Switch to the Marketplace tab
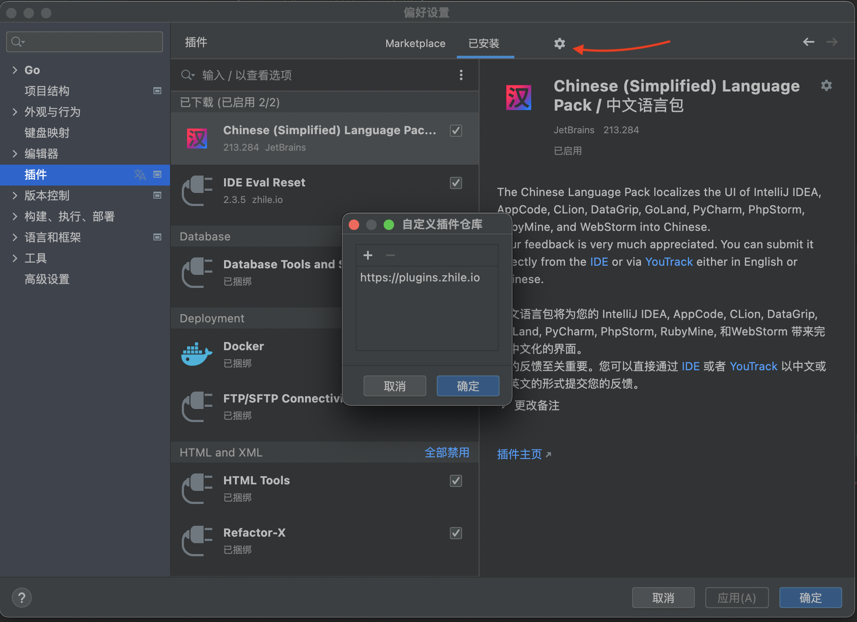Screen dimensions: 857x622 (415, 44)
